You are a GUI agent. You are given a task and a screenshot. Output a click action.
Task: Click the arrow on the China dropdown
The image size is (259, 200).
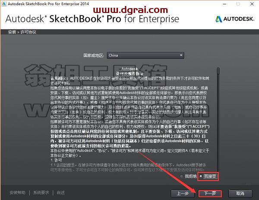181,56
